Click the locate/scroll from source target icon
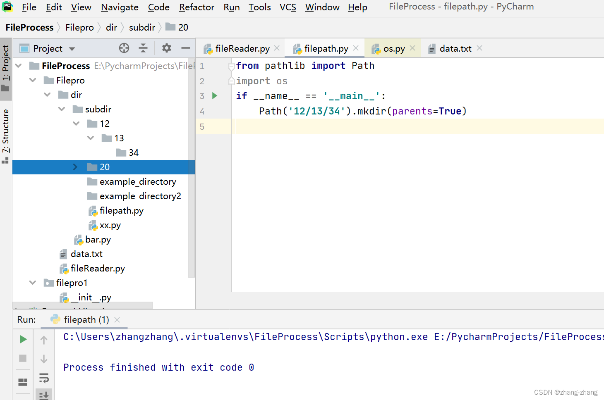This screenshot has width=604, height=400. click(124, 48)
